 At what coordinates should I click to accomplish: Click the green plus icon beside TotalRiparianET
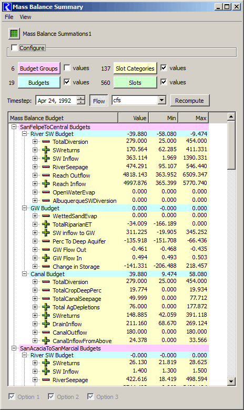point(46,224)
